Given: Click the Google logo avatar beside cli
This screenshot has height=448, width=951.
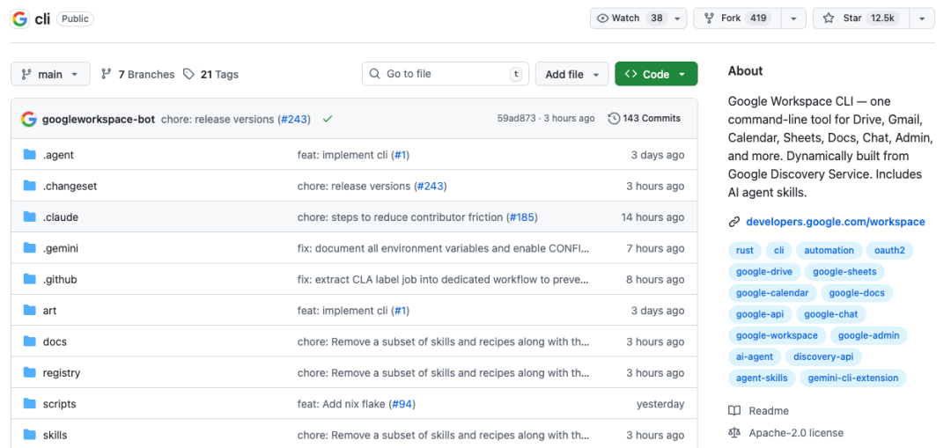Looking at the screenshot, I should coord(19,18).
